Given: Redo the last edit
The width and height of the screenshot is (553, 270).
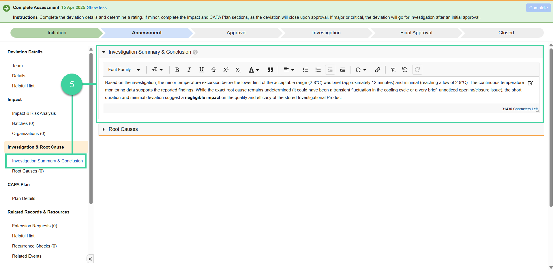Looking at the screenshot, I should (x=417, y=70).
